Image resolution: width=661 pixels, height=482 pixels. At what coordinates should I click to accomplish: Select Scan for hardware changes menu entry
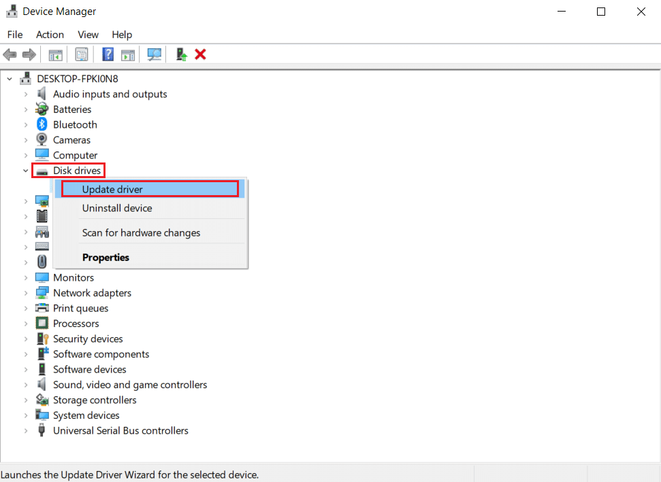[150, 233]
